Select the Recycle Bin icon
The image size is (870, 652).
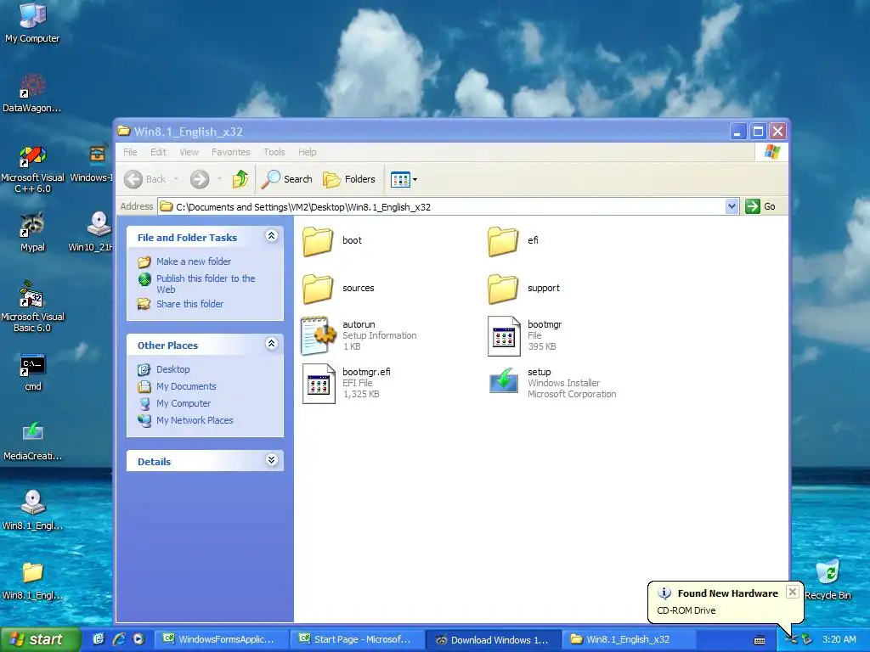[x=828, y=580]
